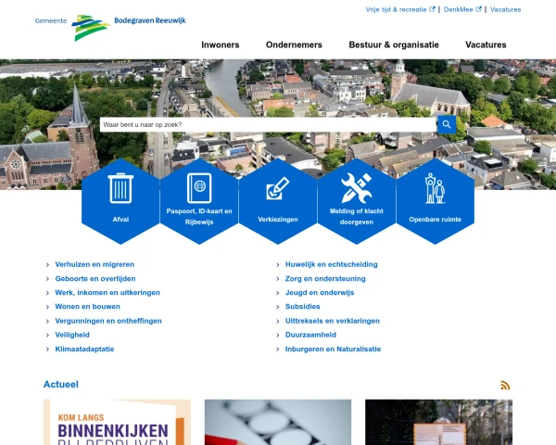This screenshot has width=556, height=445.
Task: Select the Verkiezingen ballot icon
Action: tap(278, 189)
